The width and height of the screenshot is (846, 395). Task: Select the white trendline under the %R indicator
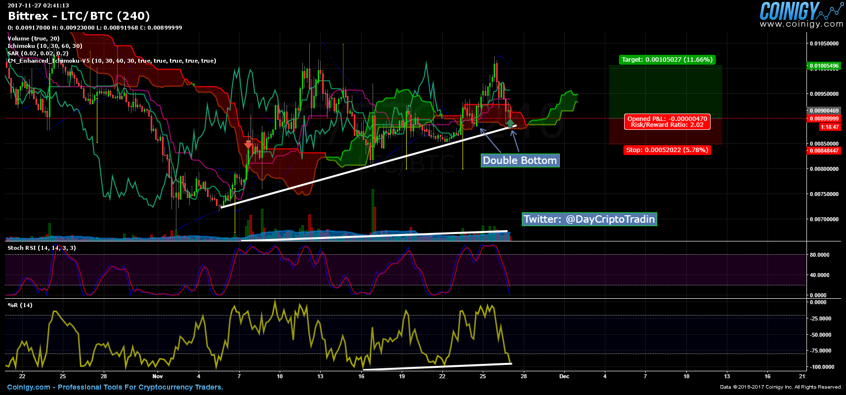[437, 366]
